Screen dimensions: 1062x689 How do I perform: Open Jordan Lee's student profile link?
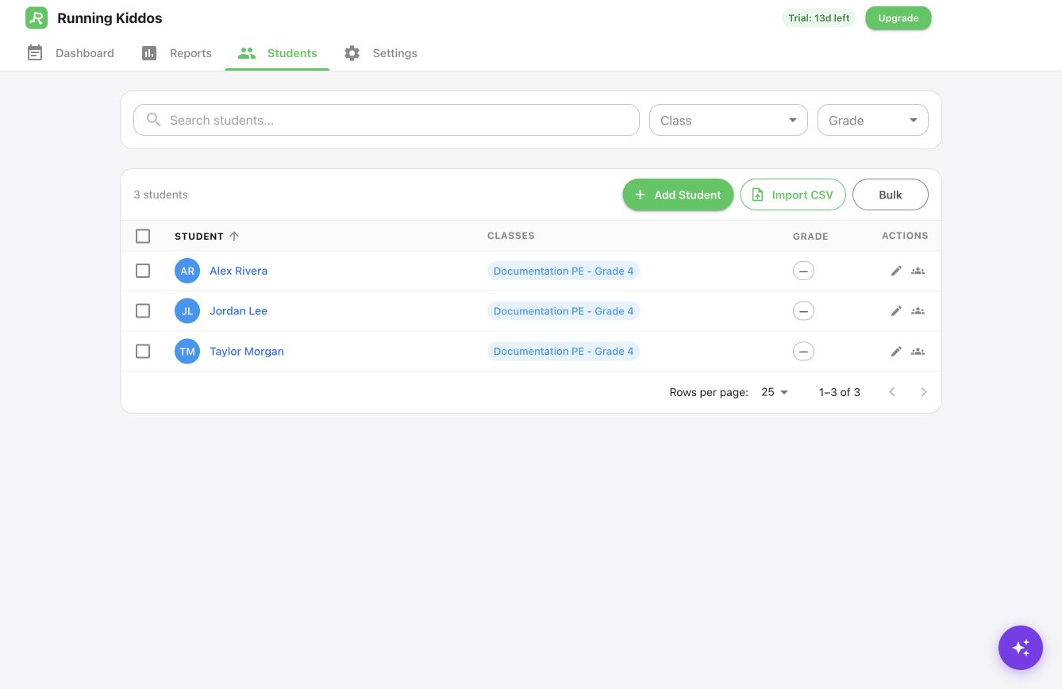238,311
